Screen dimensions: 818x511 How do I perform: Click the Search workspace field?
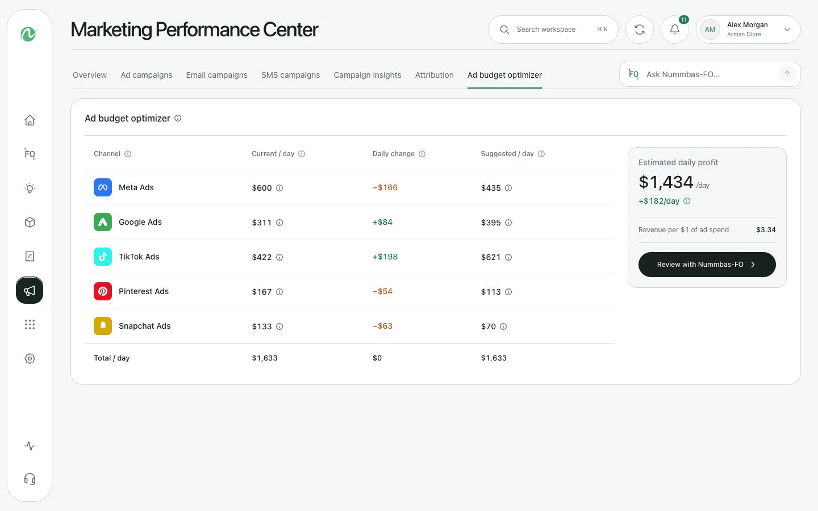(553, 30)
